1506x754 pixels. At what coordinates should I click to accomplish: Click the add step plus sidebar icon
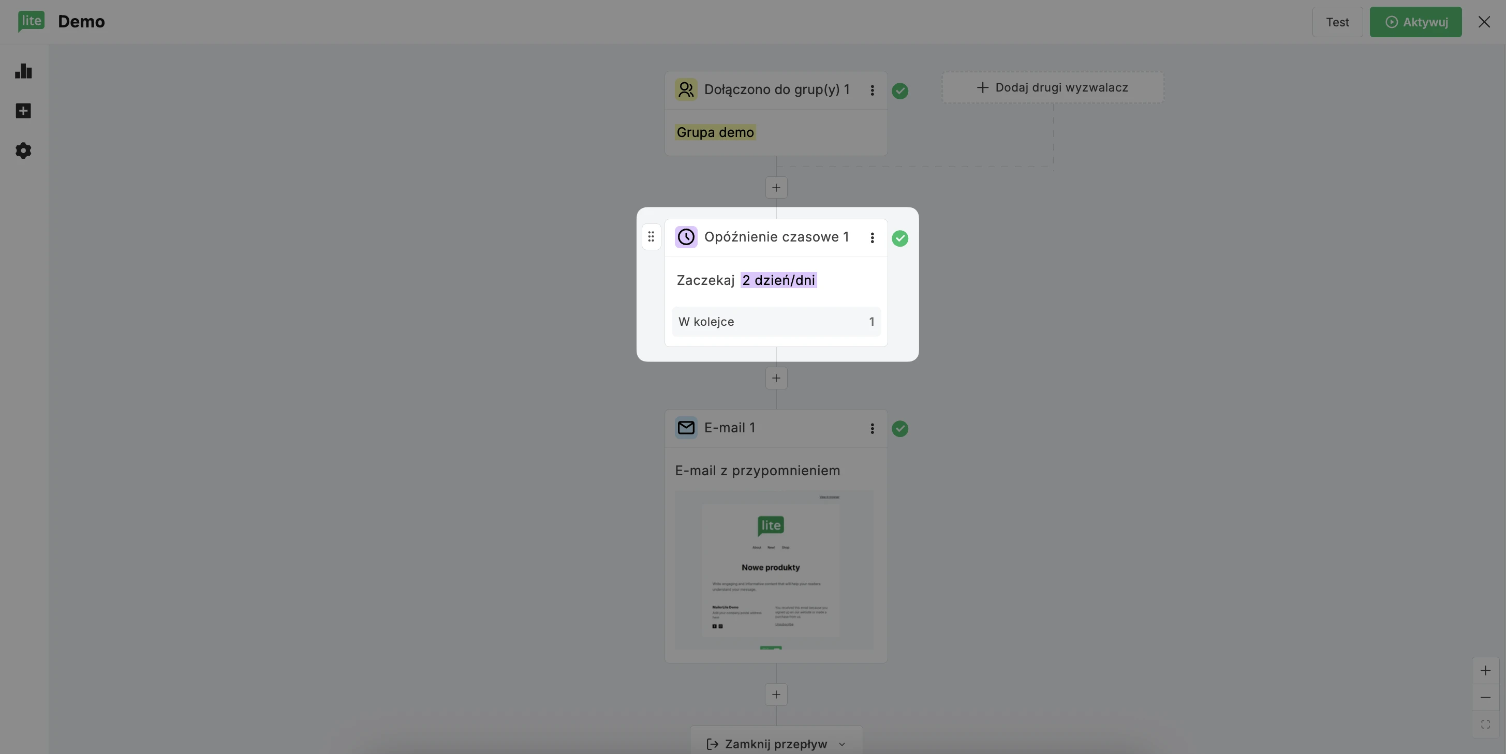pyautogui.click(x=23, y=111)
